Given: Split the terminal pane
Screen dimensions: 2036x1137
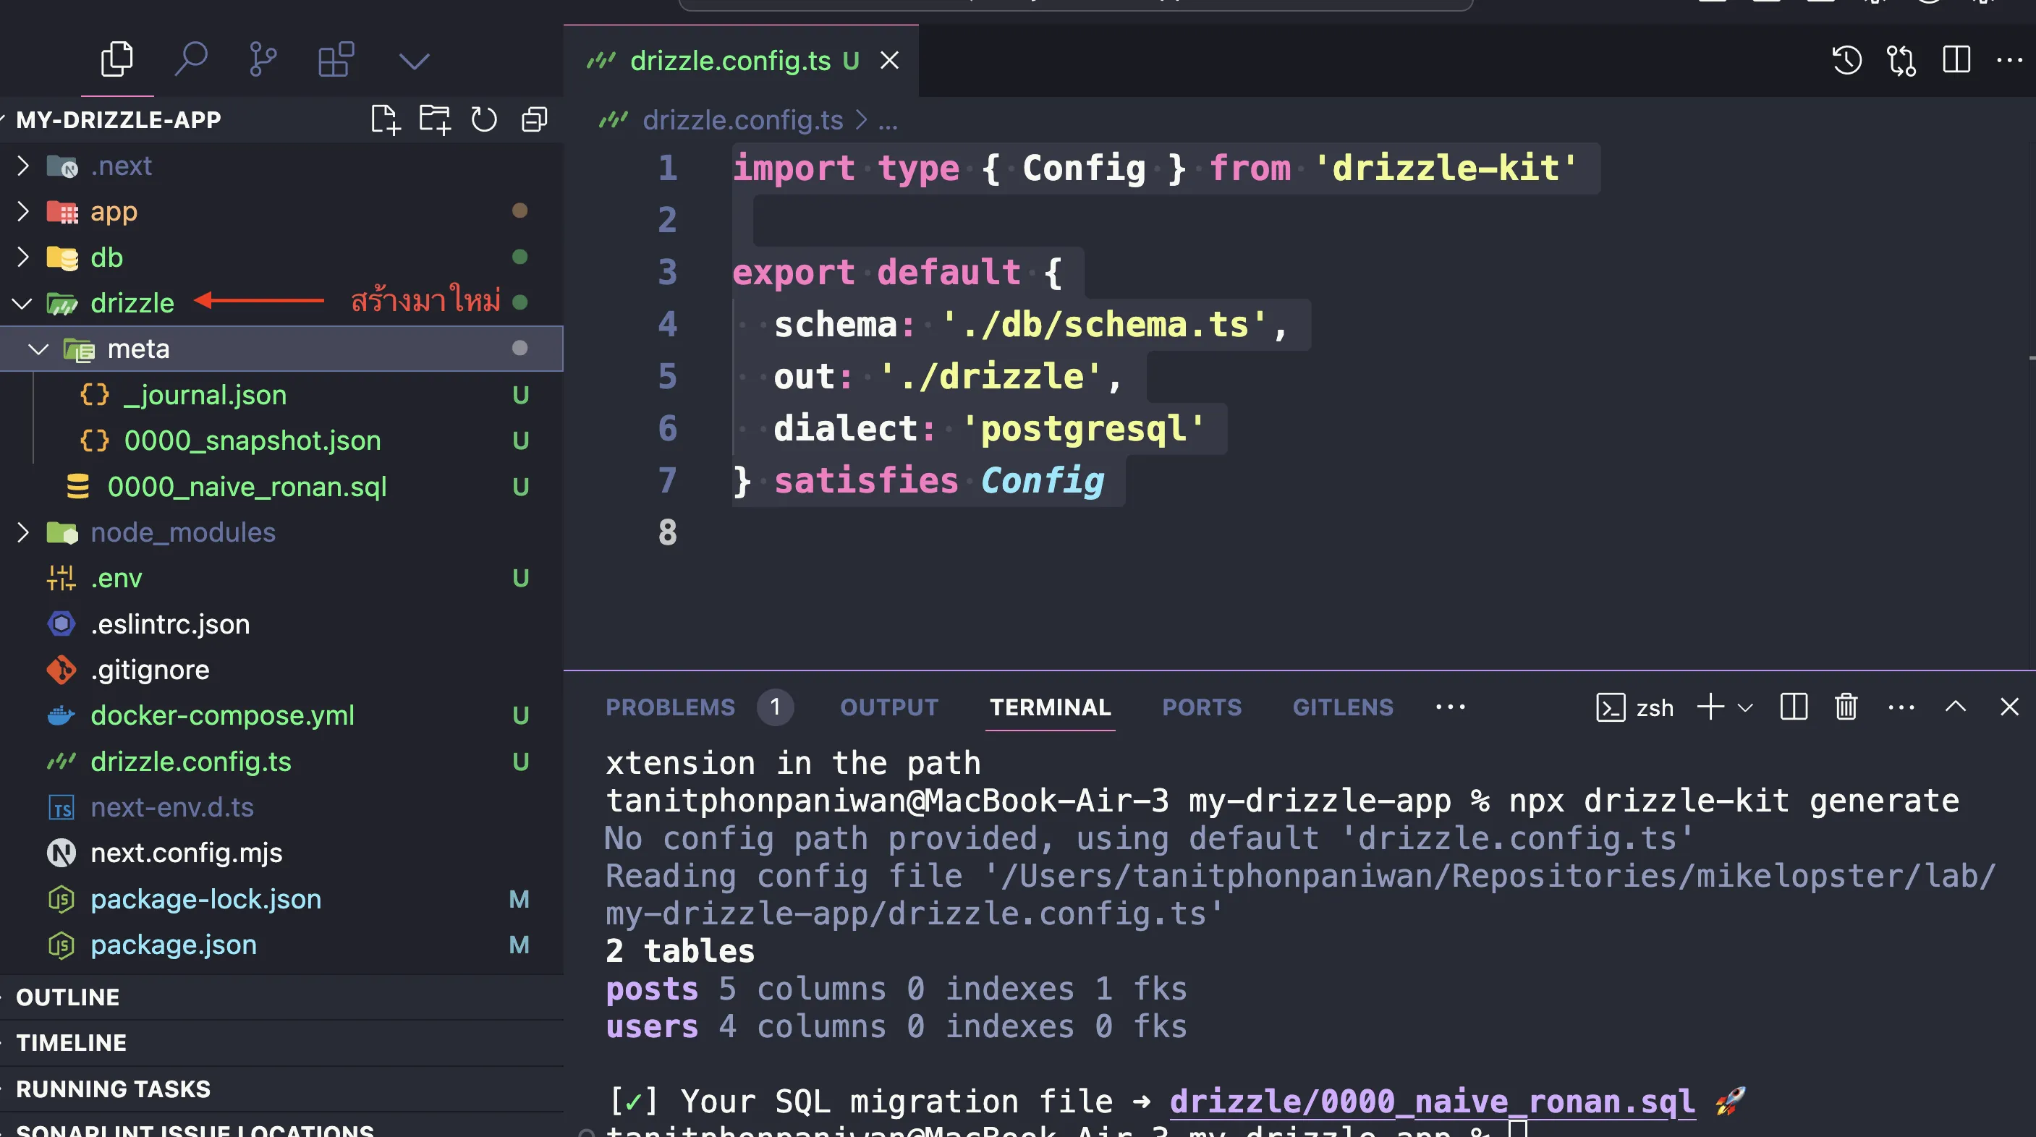Looking at the screenshot, I should (x=1794, y=707).
